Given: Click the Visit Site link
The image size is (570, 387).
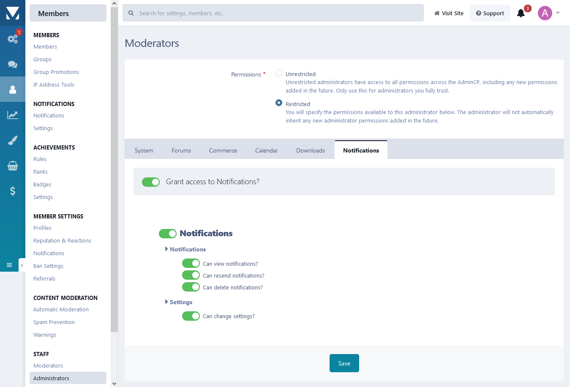Looking at the screenshot, I should (449, 13).
